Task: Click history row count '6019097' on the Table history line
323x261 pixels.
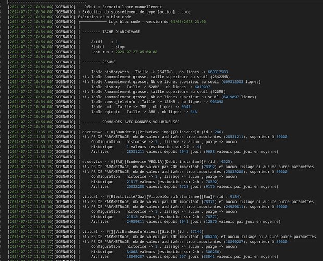Action: (202, 87)
